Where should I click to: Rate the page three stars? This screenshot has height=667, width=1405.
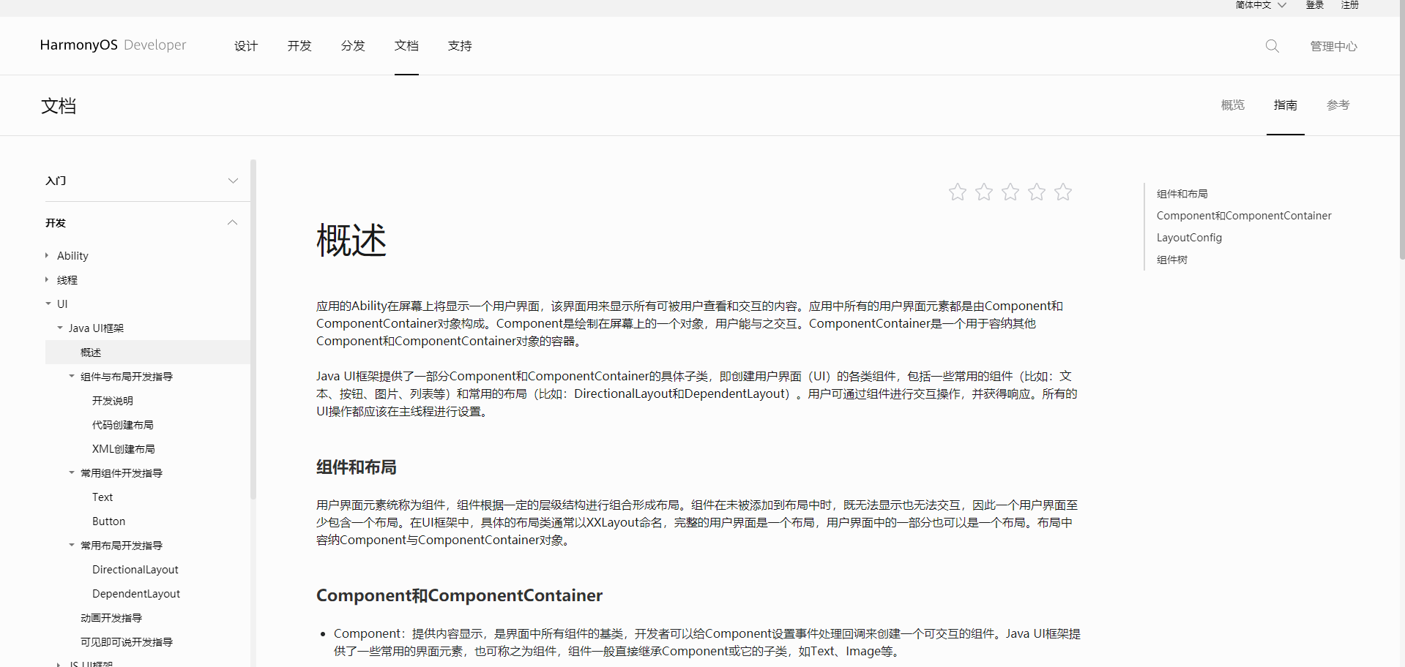[x=1010, y=192]
